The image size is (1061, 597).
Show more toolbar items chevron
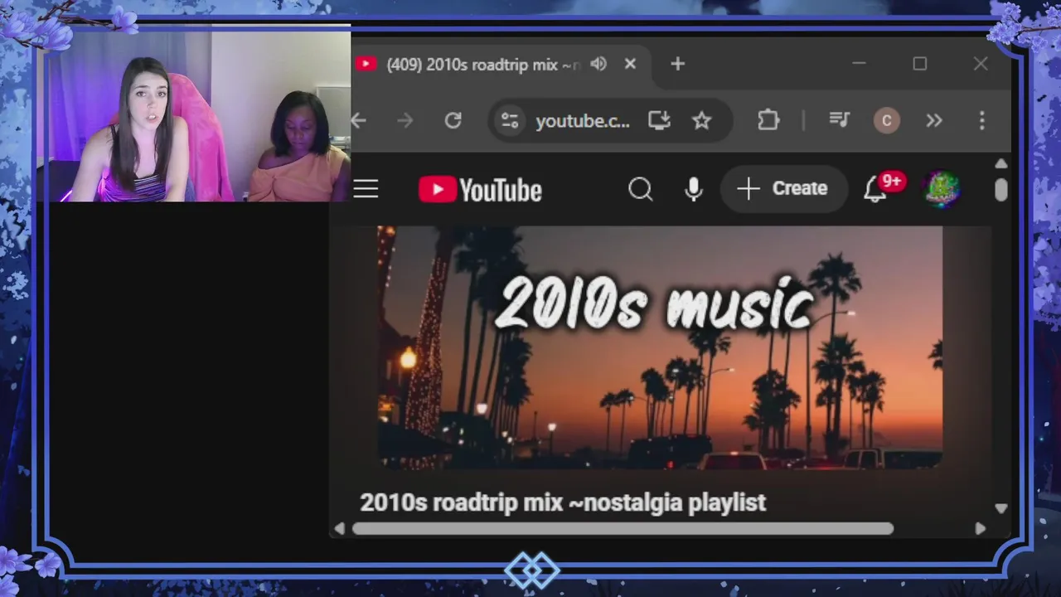pyautogui.click(x=934, y=121)
